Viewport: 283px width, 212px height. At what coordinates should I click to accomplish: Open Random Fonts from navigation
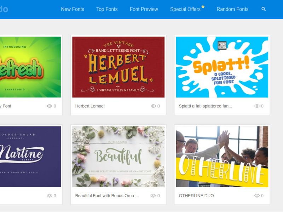click(232, 9)
